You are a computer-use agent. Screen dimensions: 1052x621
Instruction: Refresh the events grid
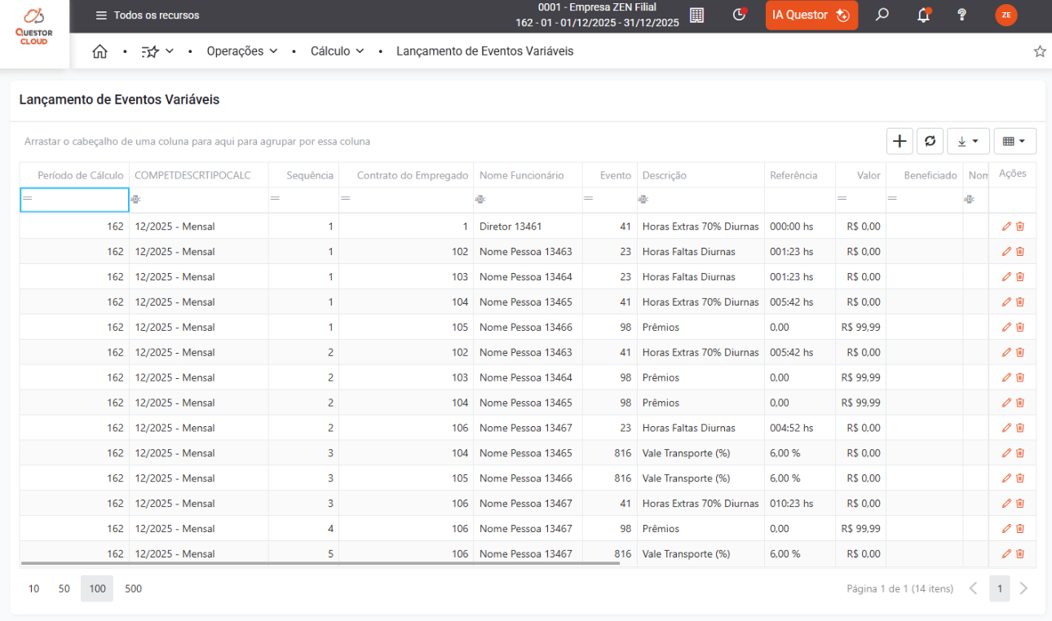pos(930,141)
